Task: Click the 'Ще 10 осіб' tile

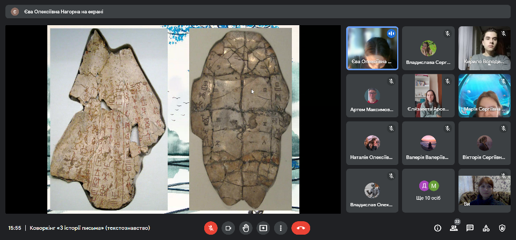Action: click(x=428, y=191)
